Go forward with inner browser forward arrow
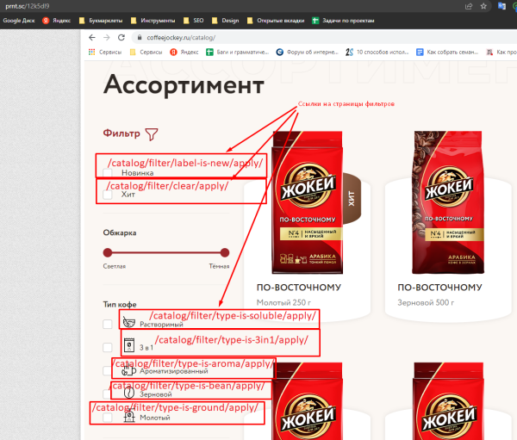The image size is (517, 440). [x=107, y=38]
